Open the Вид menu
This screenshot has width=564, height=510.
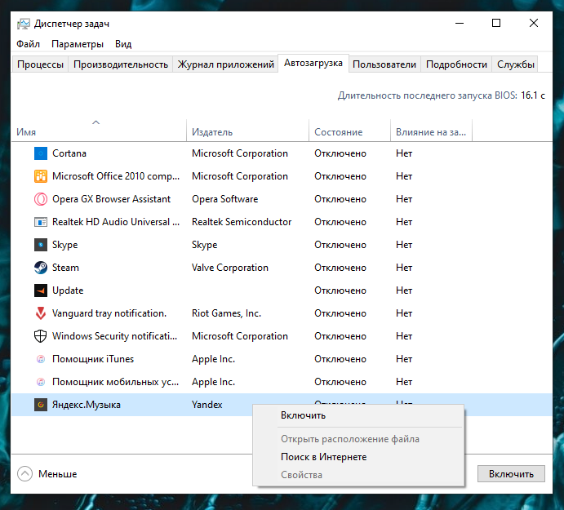coord(123,44)
